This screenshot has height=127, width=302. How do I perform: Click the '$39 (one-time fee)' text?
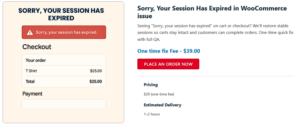(x=159, y=94)
